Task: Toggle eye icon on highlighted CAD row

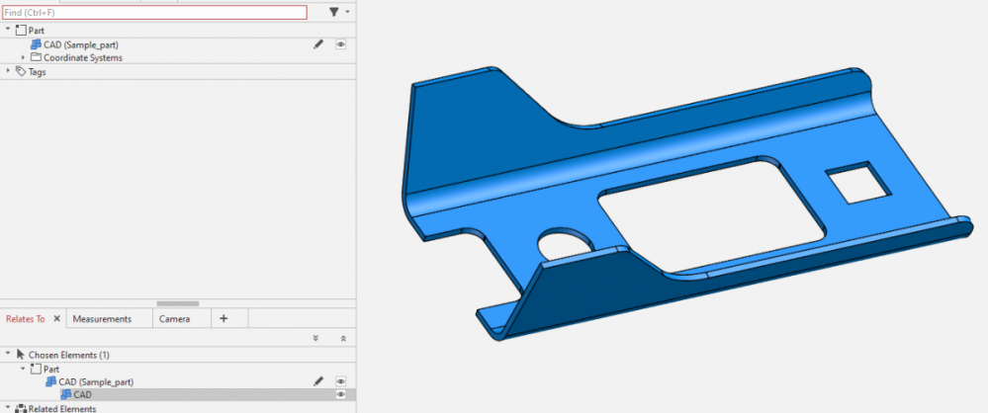Action: pyautogui.click(x=340, y=394)
